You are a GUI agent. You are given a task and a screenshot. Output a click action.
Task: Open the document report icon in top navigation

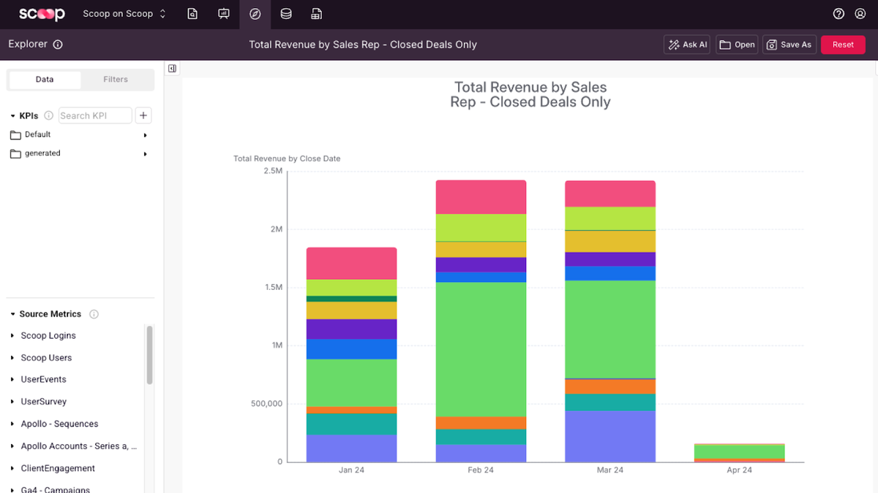(192, 14)
